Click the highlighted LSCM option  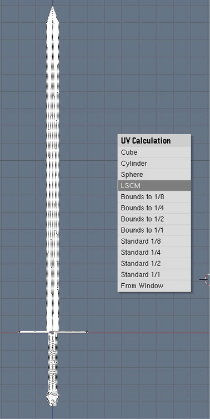pyautogui.click(x=154, y=185)
